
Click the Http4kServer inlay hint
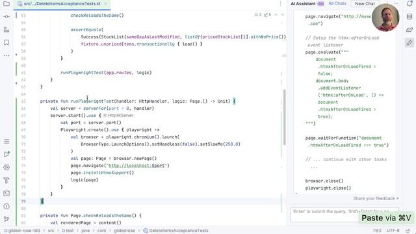point(118,116)
